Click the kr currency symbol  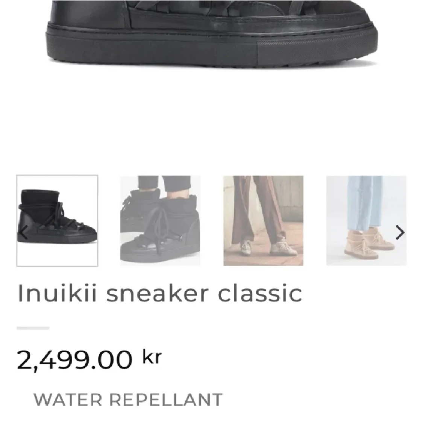click(152, 357)
